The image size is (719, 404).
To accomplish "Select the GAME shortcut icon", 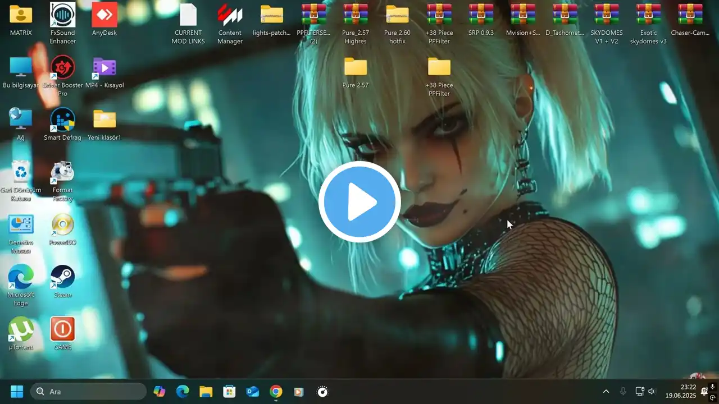I will tap(62, 329).
